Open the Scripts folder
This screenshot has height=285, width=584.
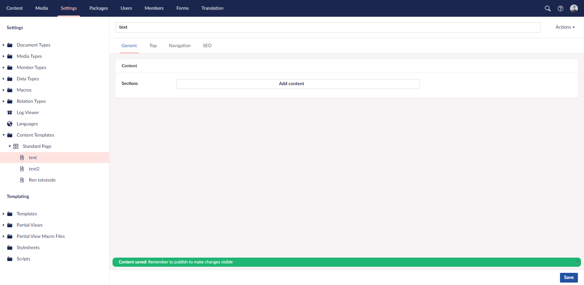[23, 259]
